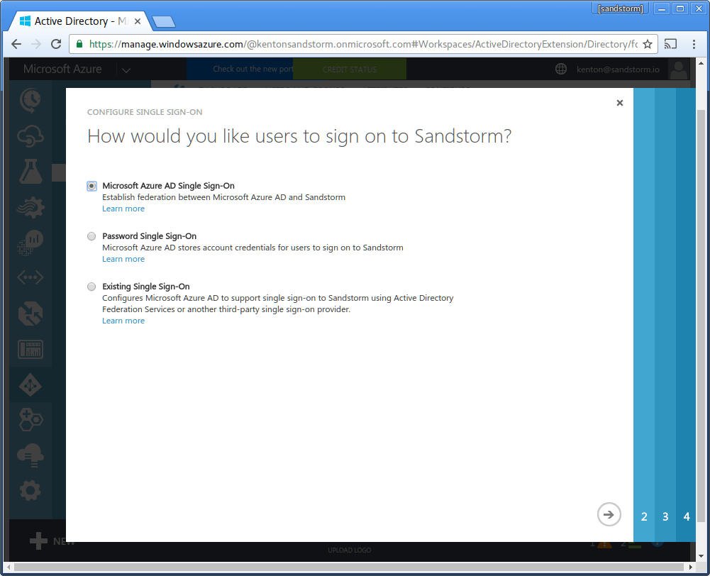Image resolution: width=710 pixels, height=576 pixels.
Task: Bookmark this page with the star
Action: click(648, 44)
